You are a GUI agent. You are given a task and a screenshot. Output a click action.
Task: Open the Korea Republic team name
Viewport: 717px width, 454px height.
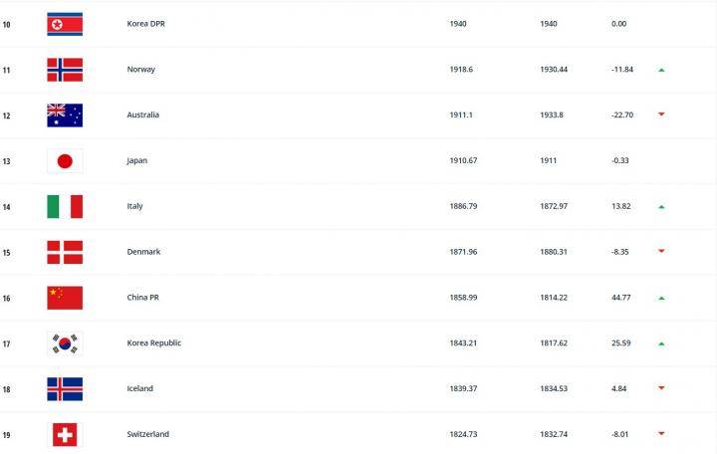tap(154, 342)
